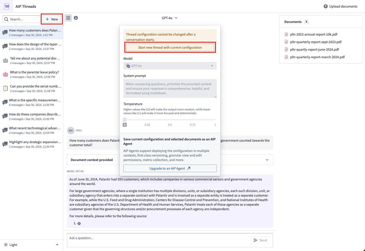Viewport: 365px width, 251px height.
Task: Open the 'Can you provide the serial numb…' thread
Action: point(31,88)
